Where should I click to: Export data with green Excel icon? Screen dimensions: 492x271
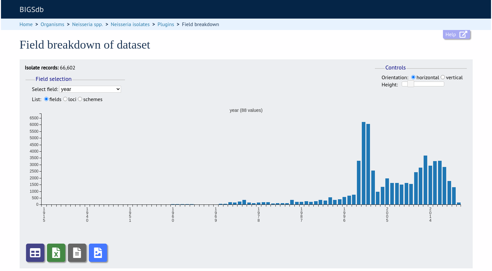tap(56, 253)
